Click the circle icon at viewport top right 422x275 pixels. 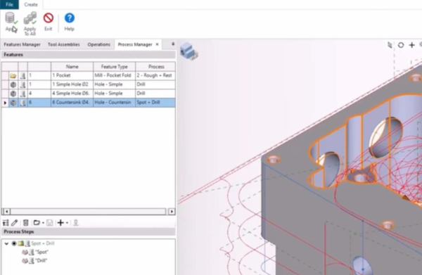tap(401, 45)
